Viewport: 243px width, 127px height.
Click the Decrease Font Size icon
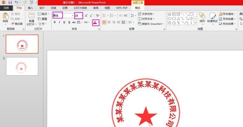click(91, 16)
